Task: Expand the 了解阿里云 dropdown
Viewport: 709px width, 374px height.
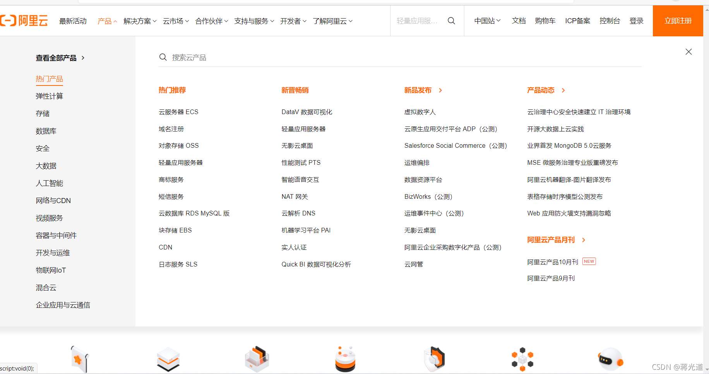Action: (x=333, y=21)
